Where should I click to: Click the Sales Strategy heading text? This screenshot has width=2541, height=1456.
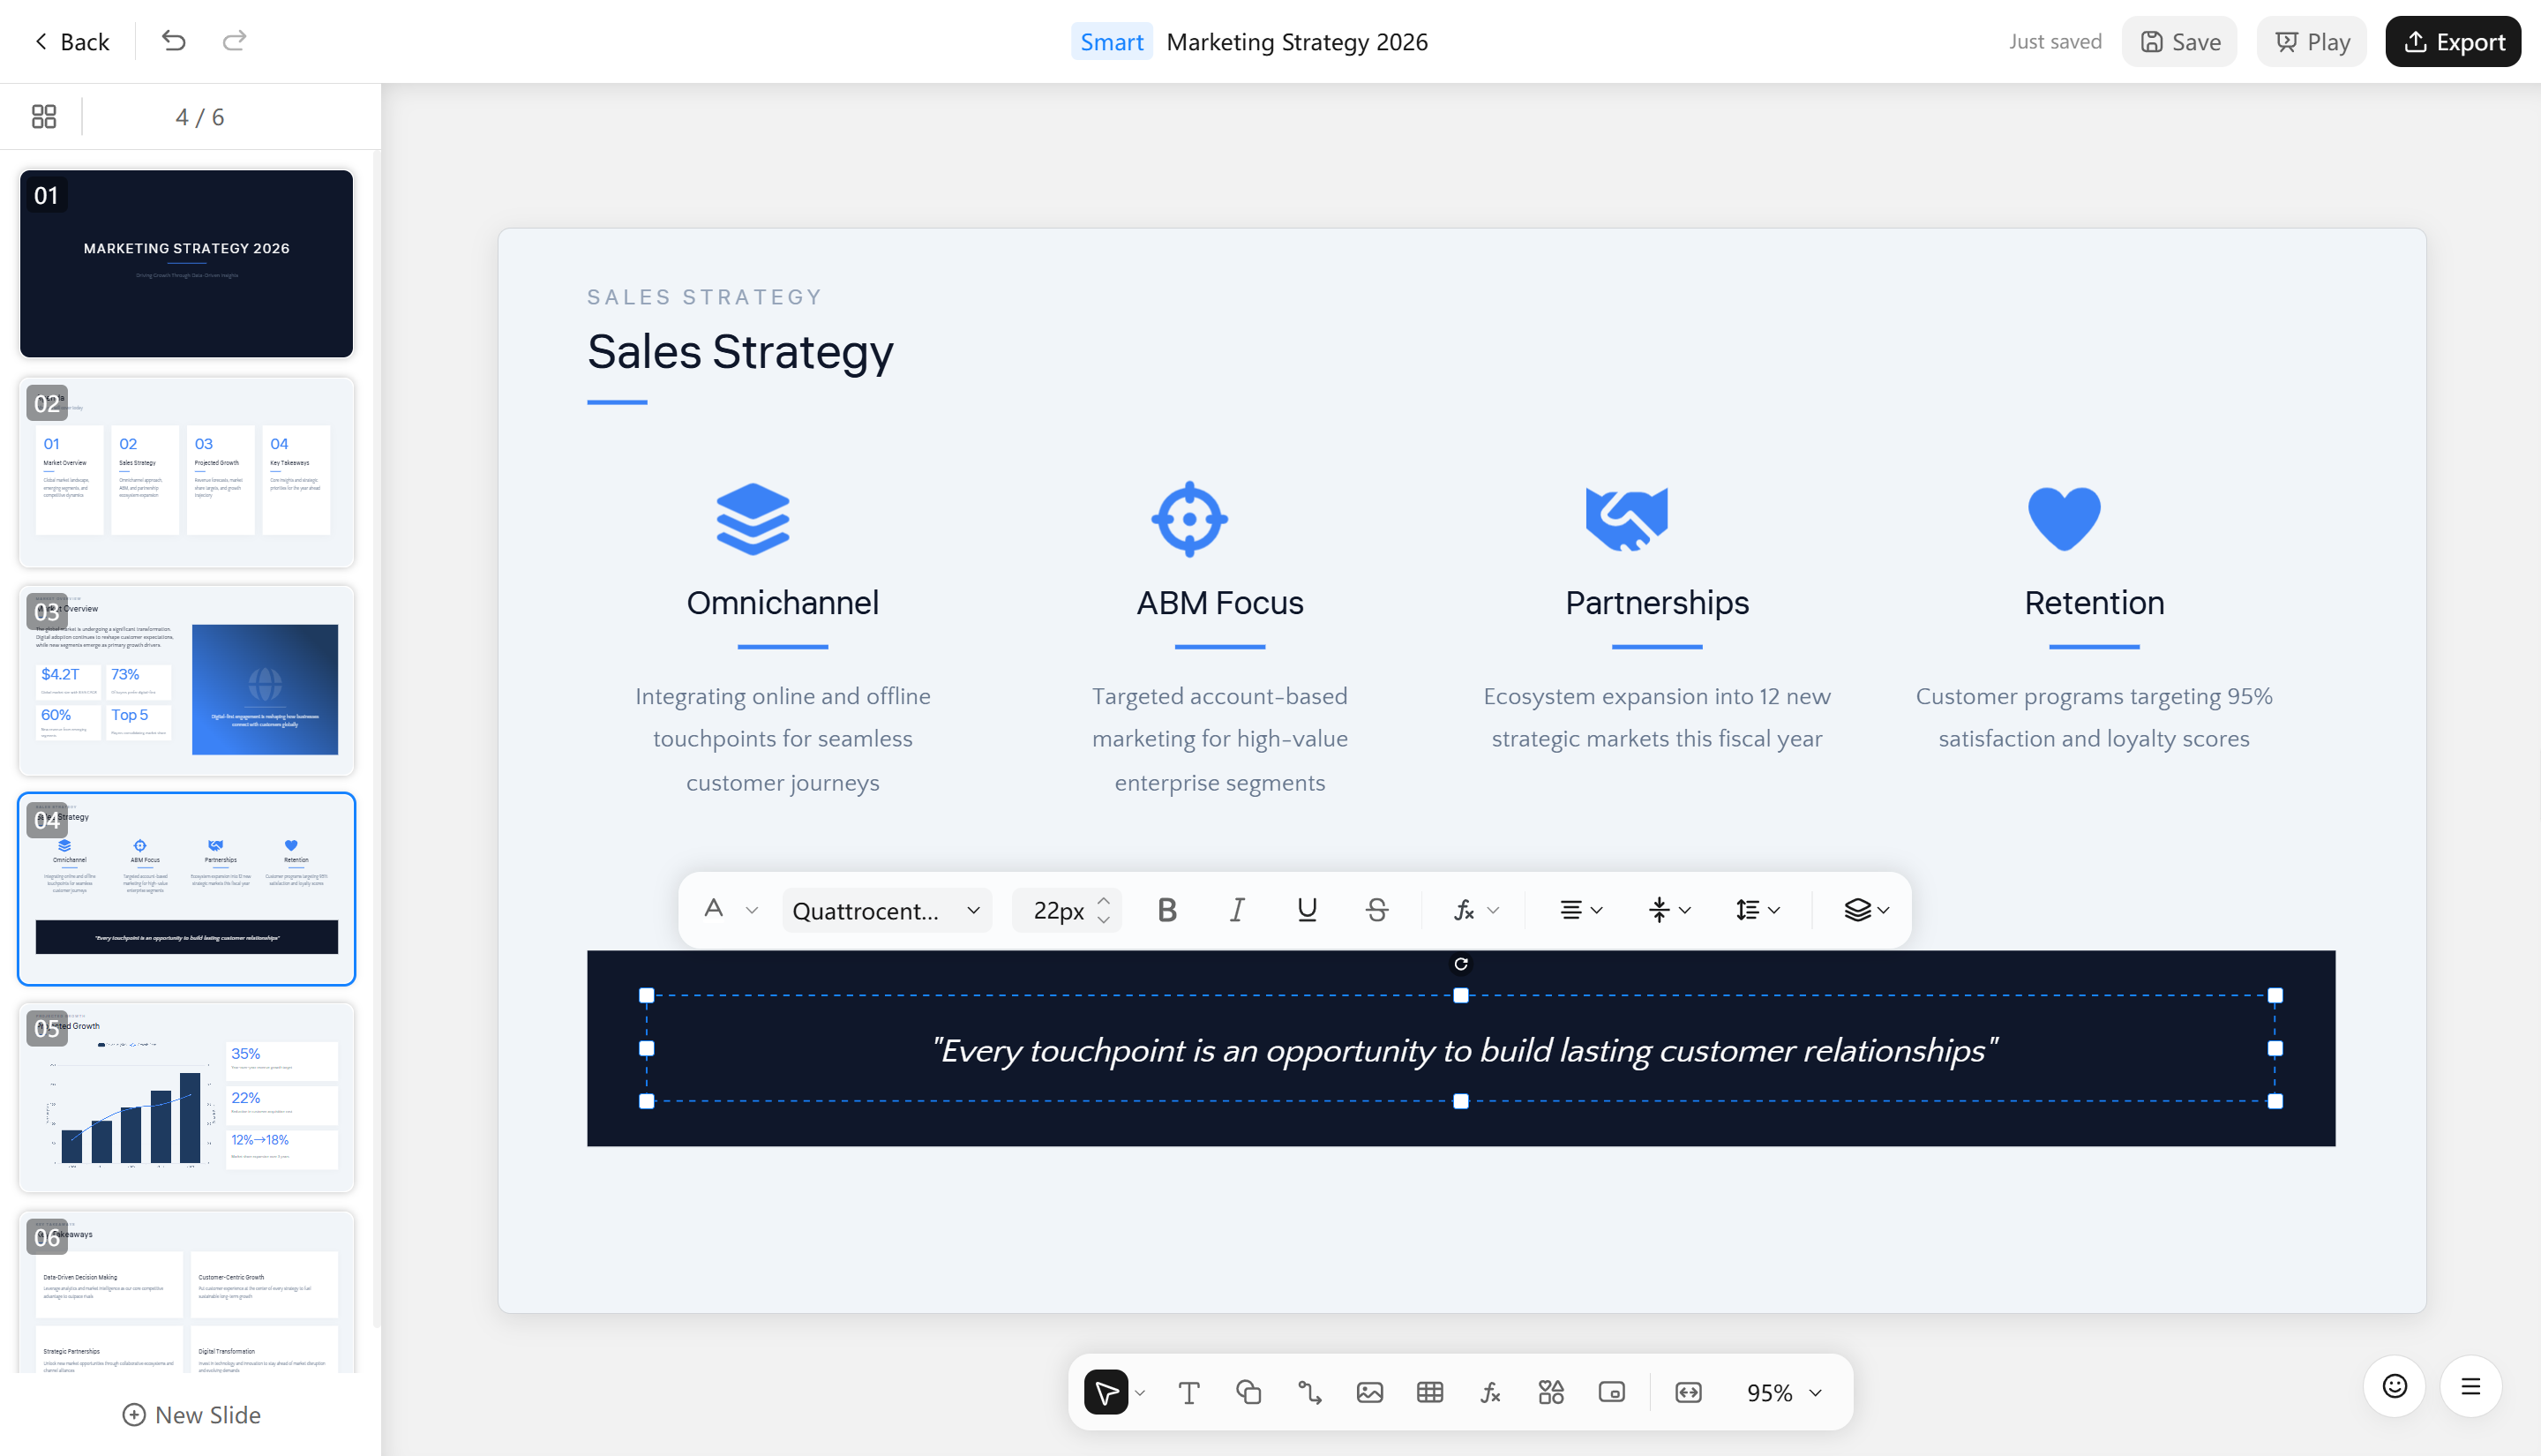(x=739, y=352)
